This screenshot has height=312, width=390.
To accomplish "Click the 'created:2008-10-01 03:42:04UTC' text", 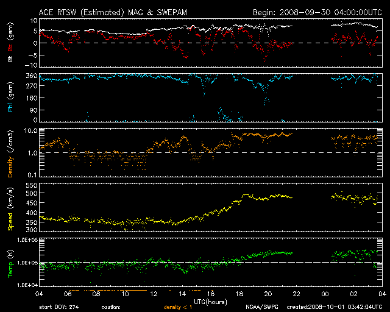I will coord(335,307).
